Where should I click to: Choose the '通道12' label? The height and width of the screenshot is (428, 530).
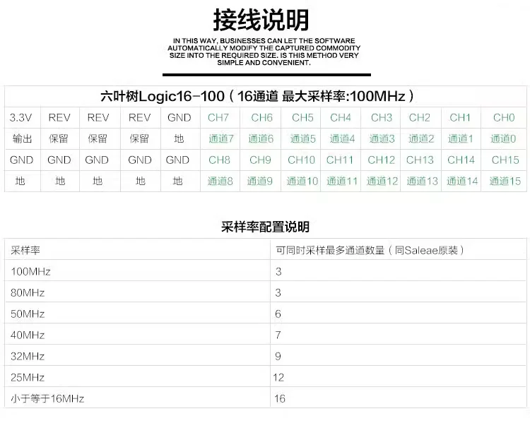382,181
